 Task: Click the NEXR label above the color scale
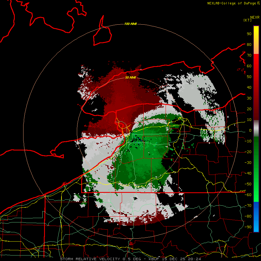[x=255, y=17]
